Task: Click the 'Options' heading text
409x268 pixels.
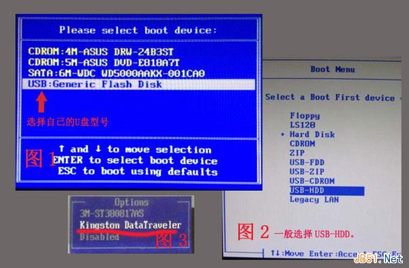Action: click(132, 203)
